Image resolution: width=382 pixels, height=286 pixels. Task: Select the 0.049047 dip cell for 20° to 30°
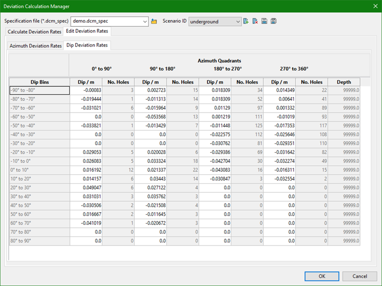coord(86,187)
